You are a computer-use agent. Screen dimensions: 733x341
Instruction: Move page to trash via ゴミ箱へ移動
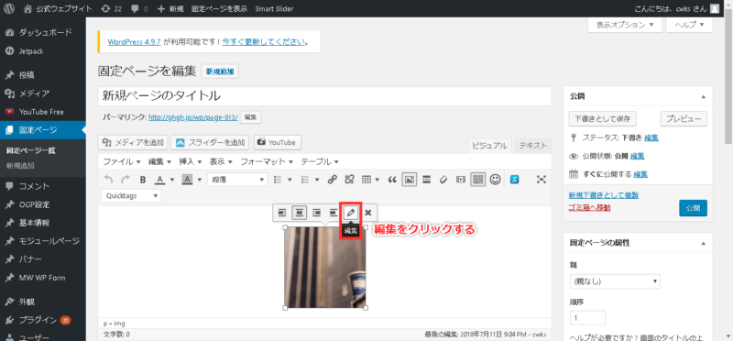[589, 207]
